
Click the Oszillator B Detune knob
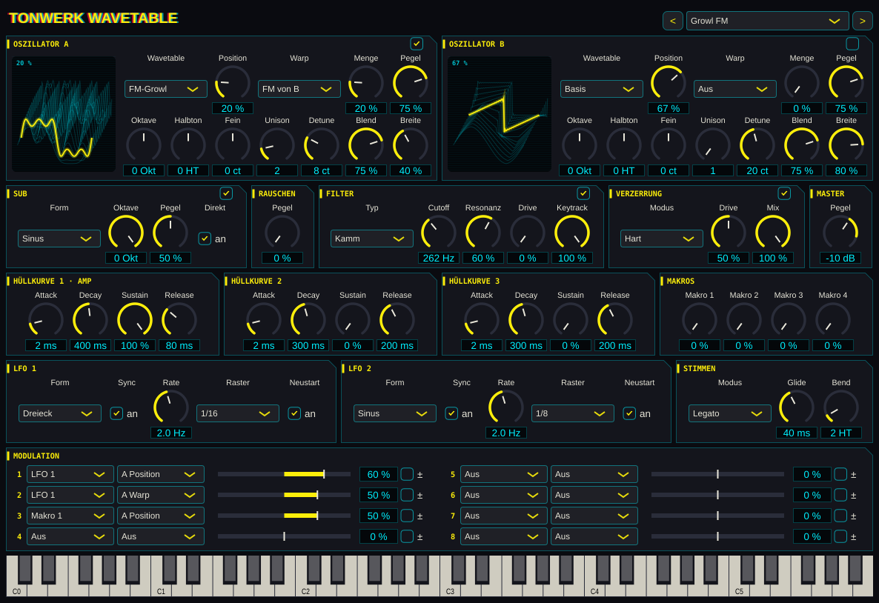757,145
